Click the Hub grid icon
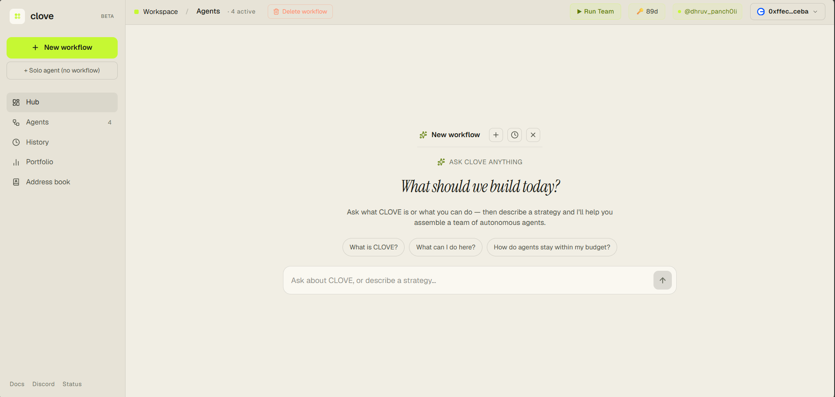This screenshot has width=835, height=397. pos(16,102)
